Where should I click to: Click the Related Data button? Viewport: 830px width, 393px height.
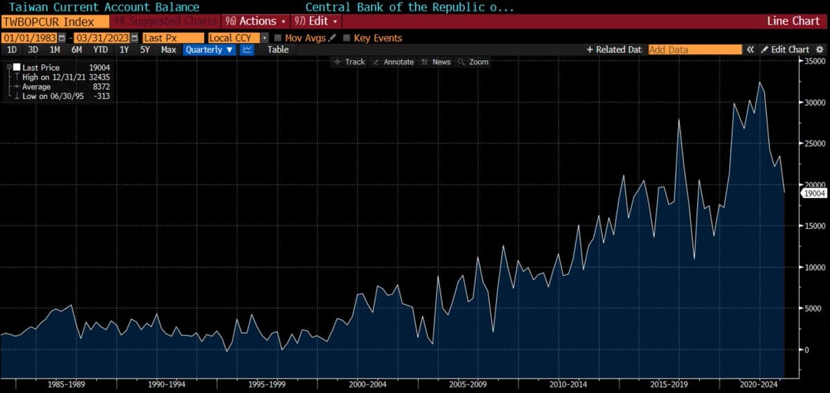pyautogui.click(x=614, y=50)
